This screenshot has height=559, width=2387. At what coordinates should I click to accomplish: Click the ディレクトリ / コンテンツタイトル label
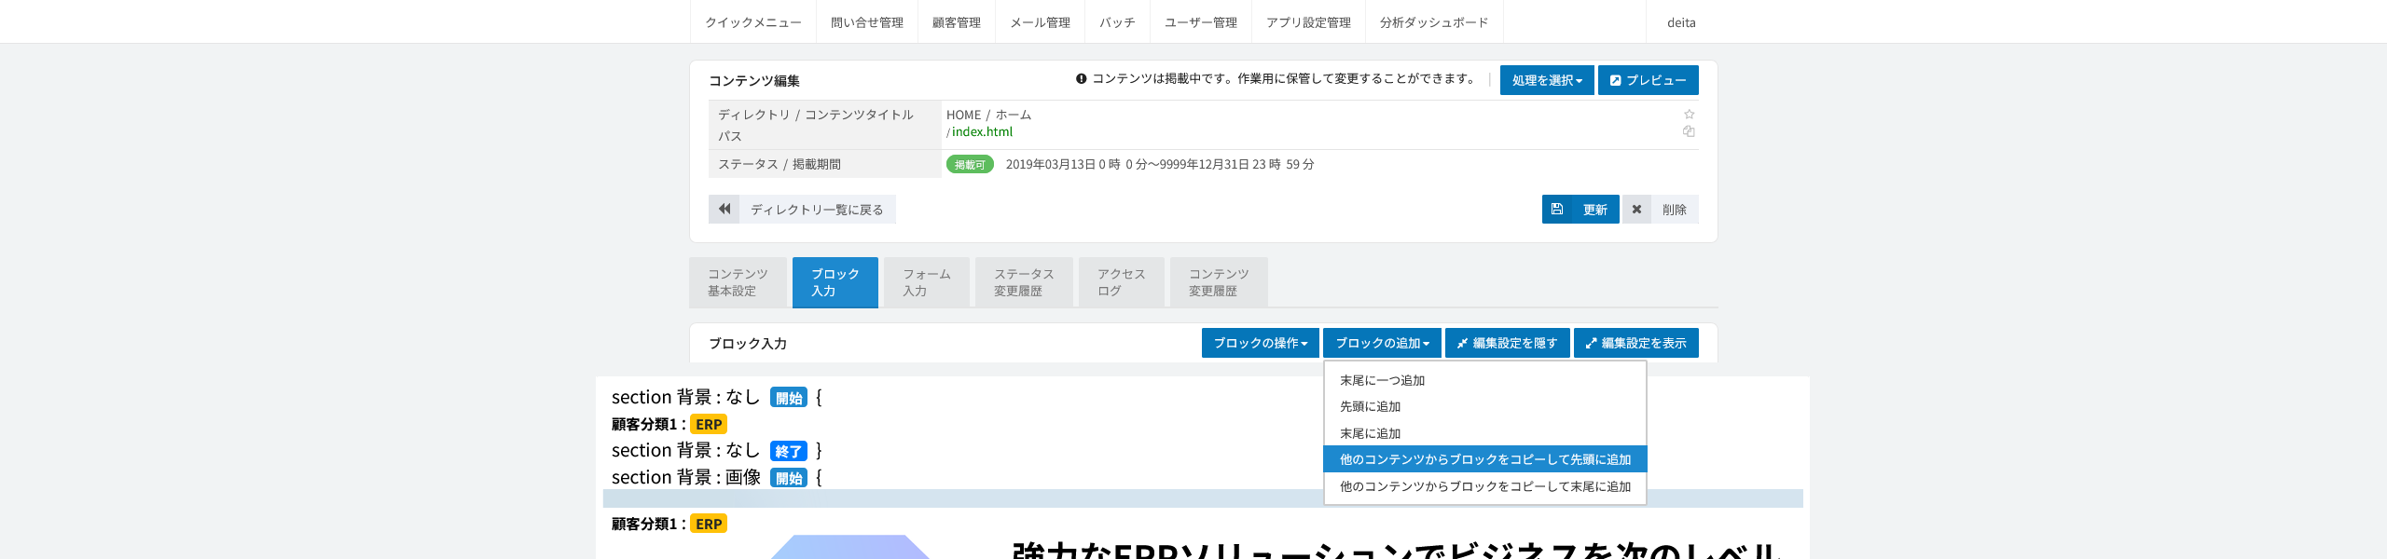pyautogui.click(x=816, y=115)
